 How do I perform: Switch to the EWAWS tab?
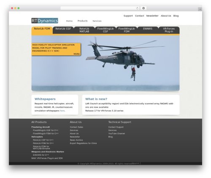pyautogui.click(x=148, y=30)
